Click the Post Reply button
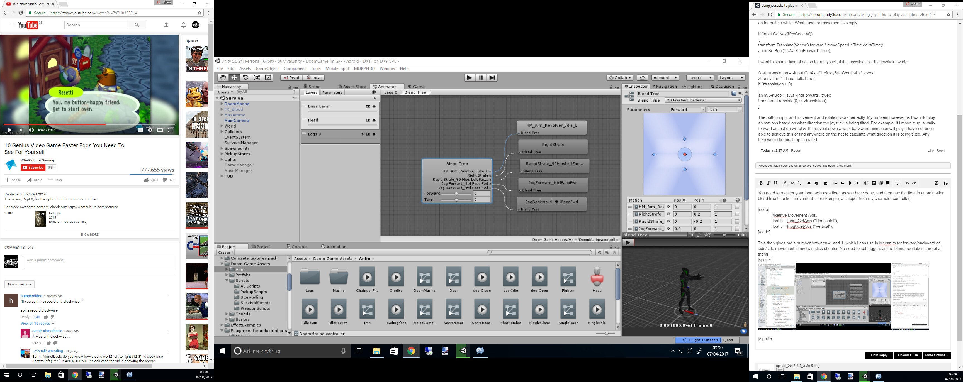Image resolution: width=963 pixels, height=382 pixels. click(879, 355)
